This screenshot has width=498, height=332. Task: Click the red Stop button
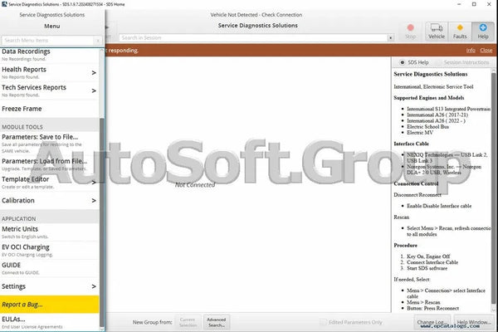pos(410,32)
